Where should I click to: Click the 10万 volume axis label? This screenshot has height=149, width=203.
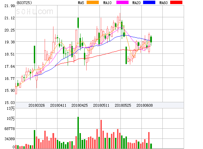tap(11, 119)
